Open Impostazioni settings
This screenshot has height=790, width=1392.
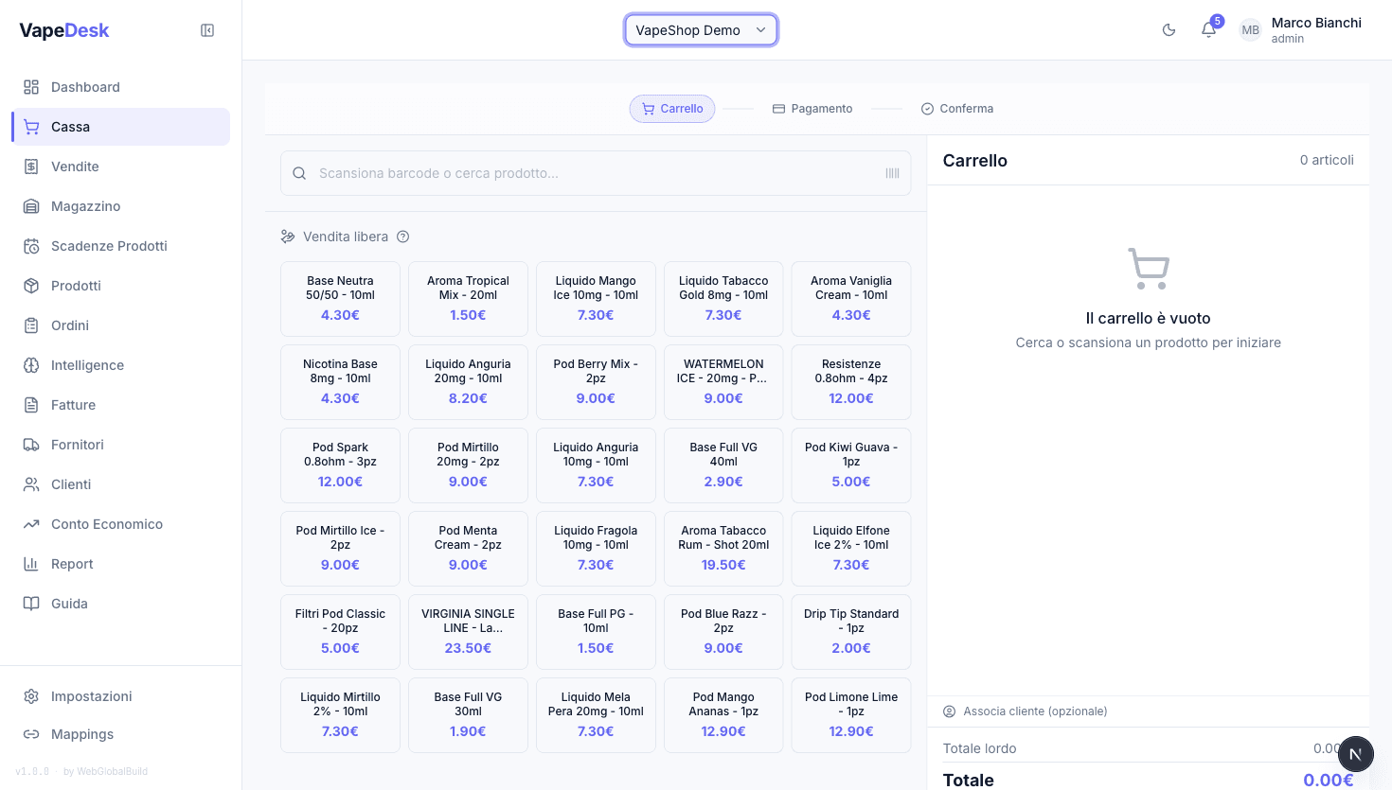coord(91,696)
